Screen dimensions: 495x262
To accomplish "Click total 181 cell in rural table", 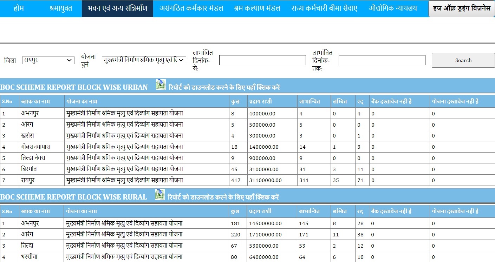I will tap(238, 223).
